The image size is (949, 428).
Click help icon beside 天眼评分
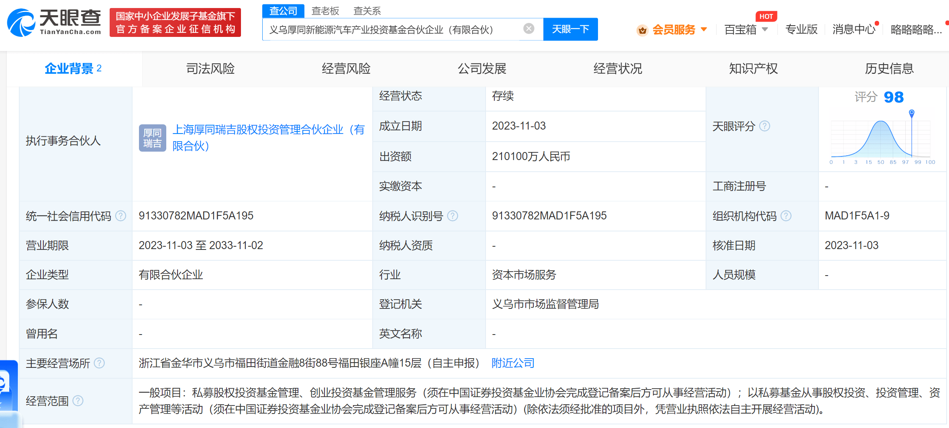[765, 126]
